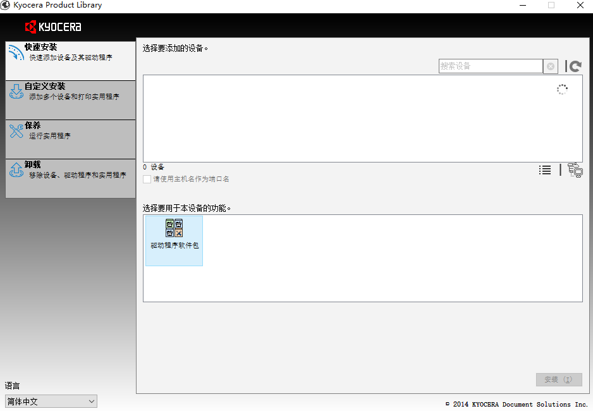Screen dimensions: 593x411
Task: Open network discovery settings icon
Action: pyautogui.click(x=575, y=170)
